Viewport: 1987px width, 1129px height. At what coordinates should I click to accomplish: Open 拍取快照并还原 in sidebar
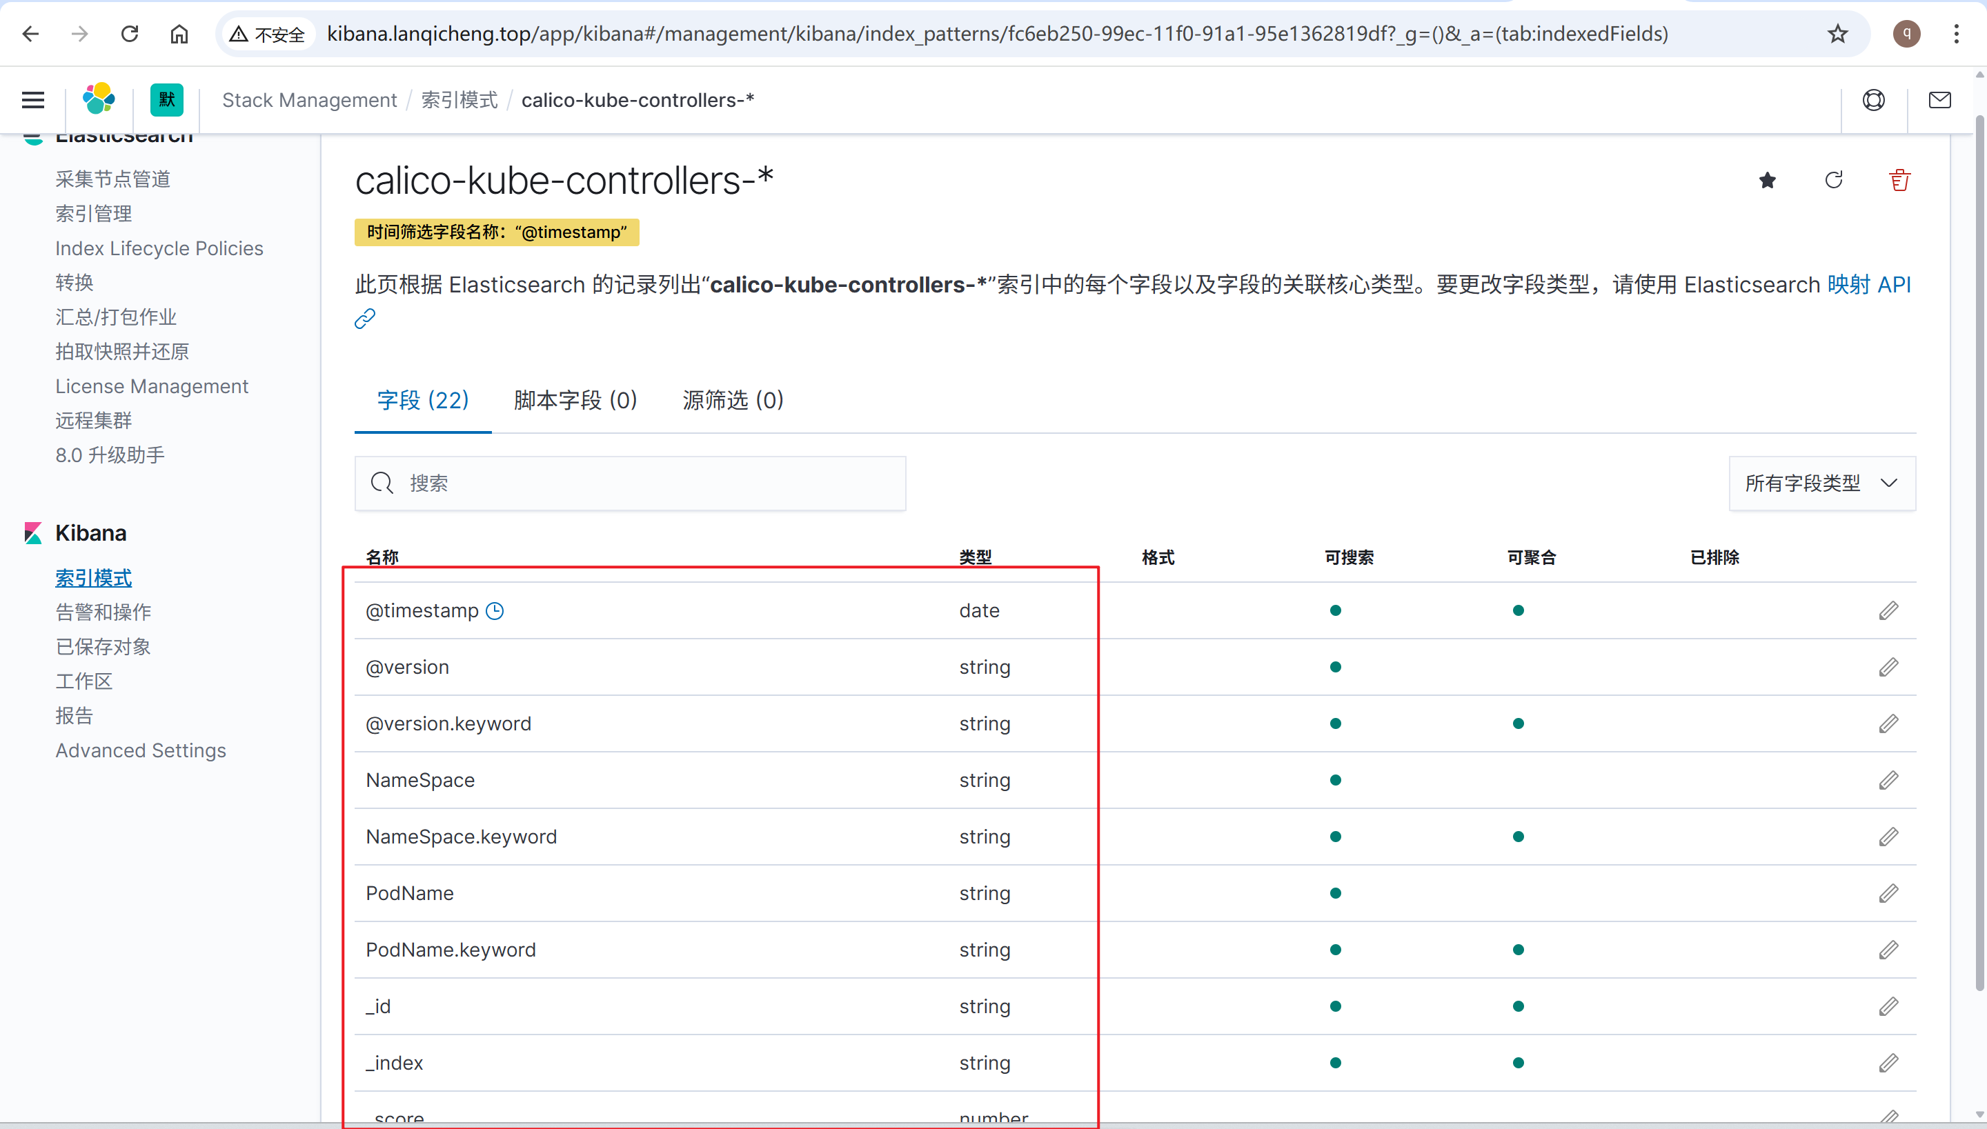(x=121, y=352)
